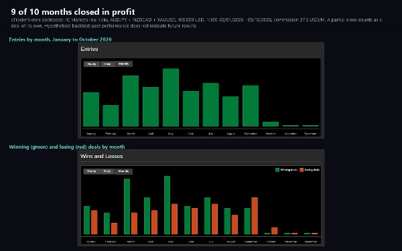The width and height of the screenshot is (402, 251).
Task: Click September green winning deals bar
Action: (247, 222)
